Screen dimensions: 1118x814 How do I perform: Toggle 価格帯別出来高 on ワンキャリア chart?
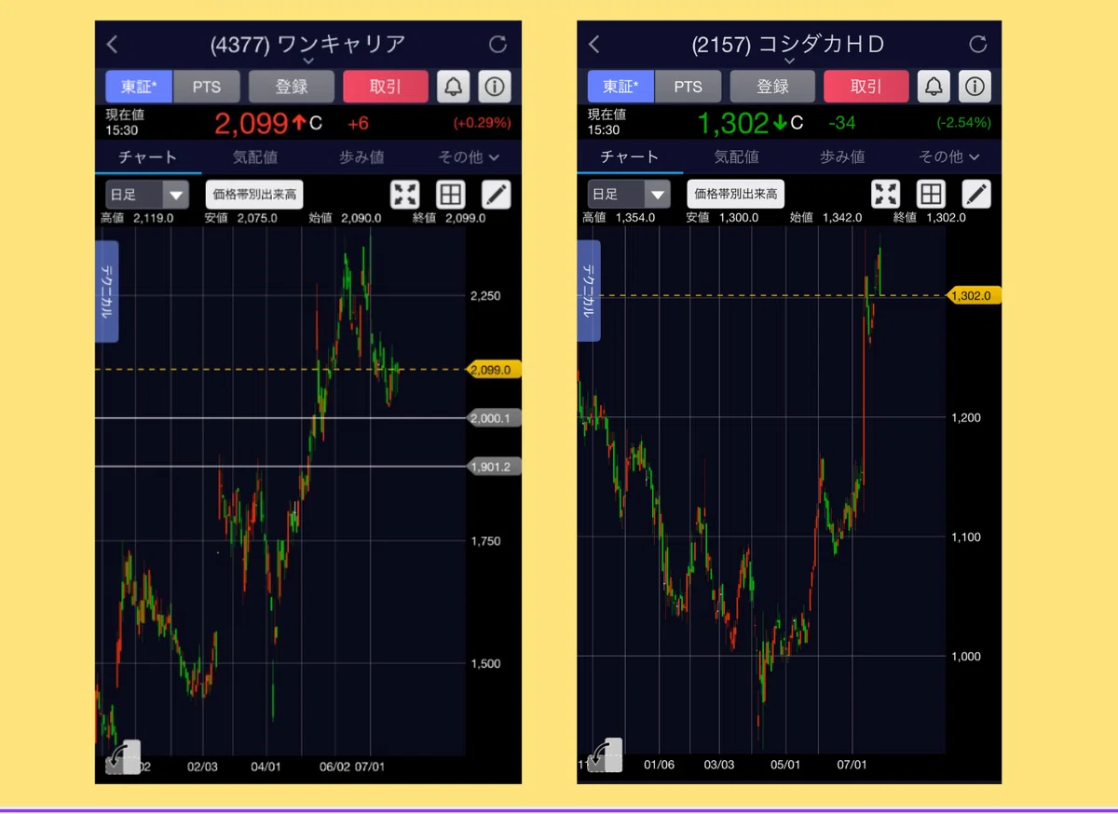(x=254, y=194)
